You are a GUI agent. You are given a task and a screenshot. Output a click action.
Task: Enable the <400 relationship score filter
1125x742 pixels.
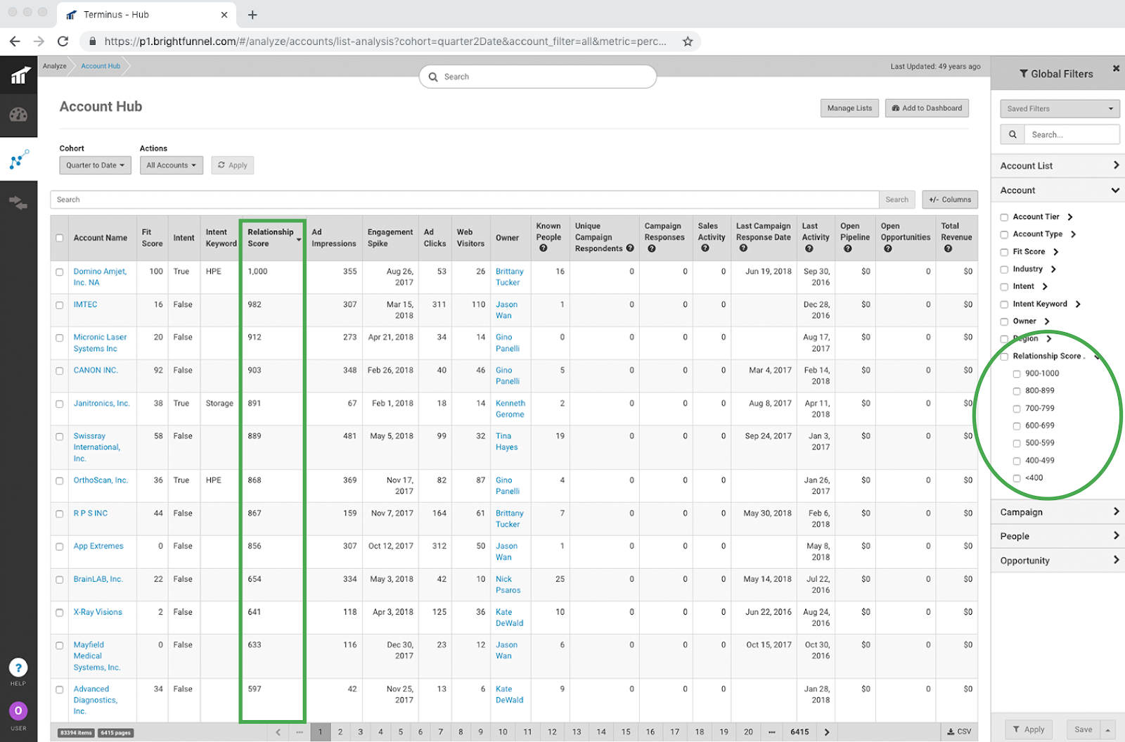(x=1017, y=478)
